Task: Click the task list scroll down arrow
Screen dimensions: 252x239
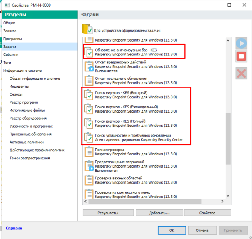Action: click(x=228, y=196)
